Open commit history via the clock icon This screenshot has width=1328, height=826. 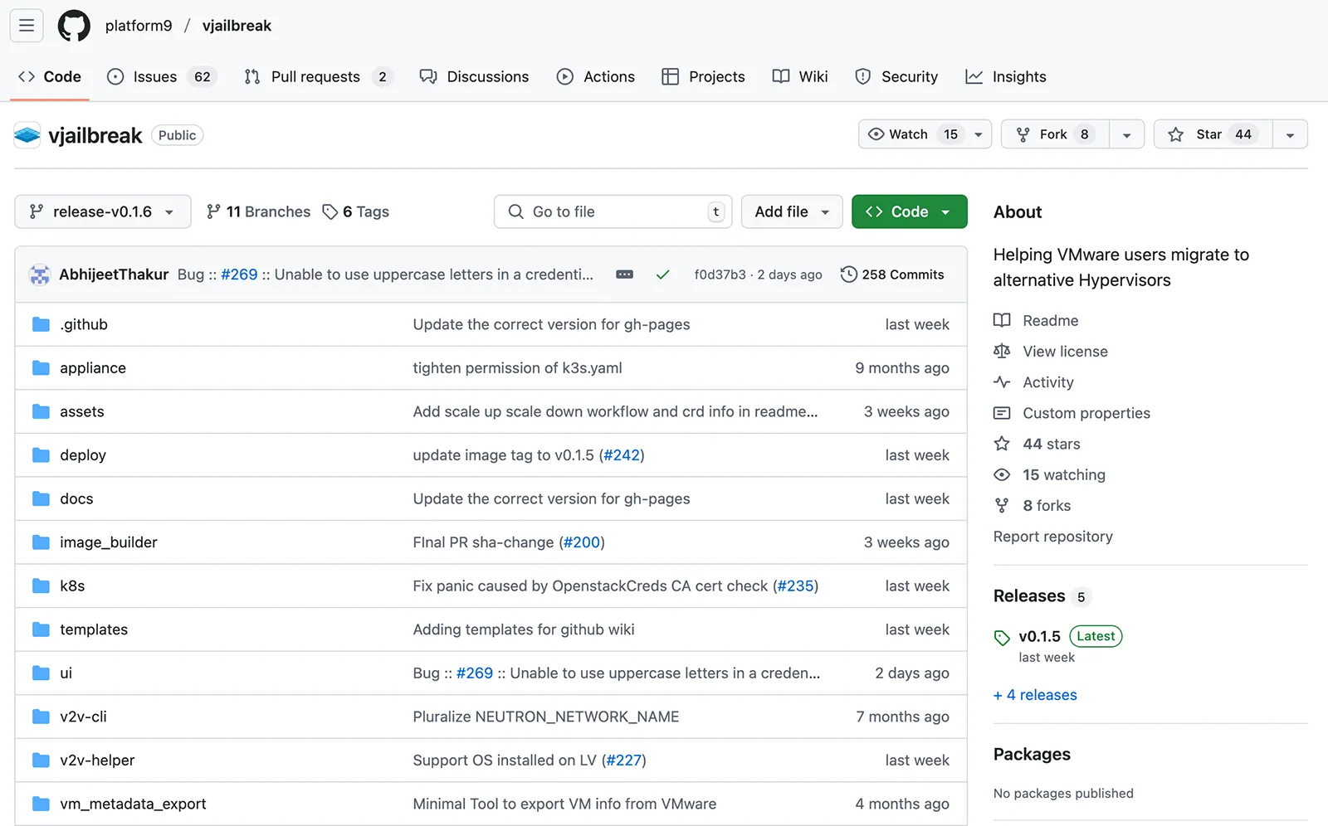(x=848, y=274)
